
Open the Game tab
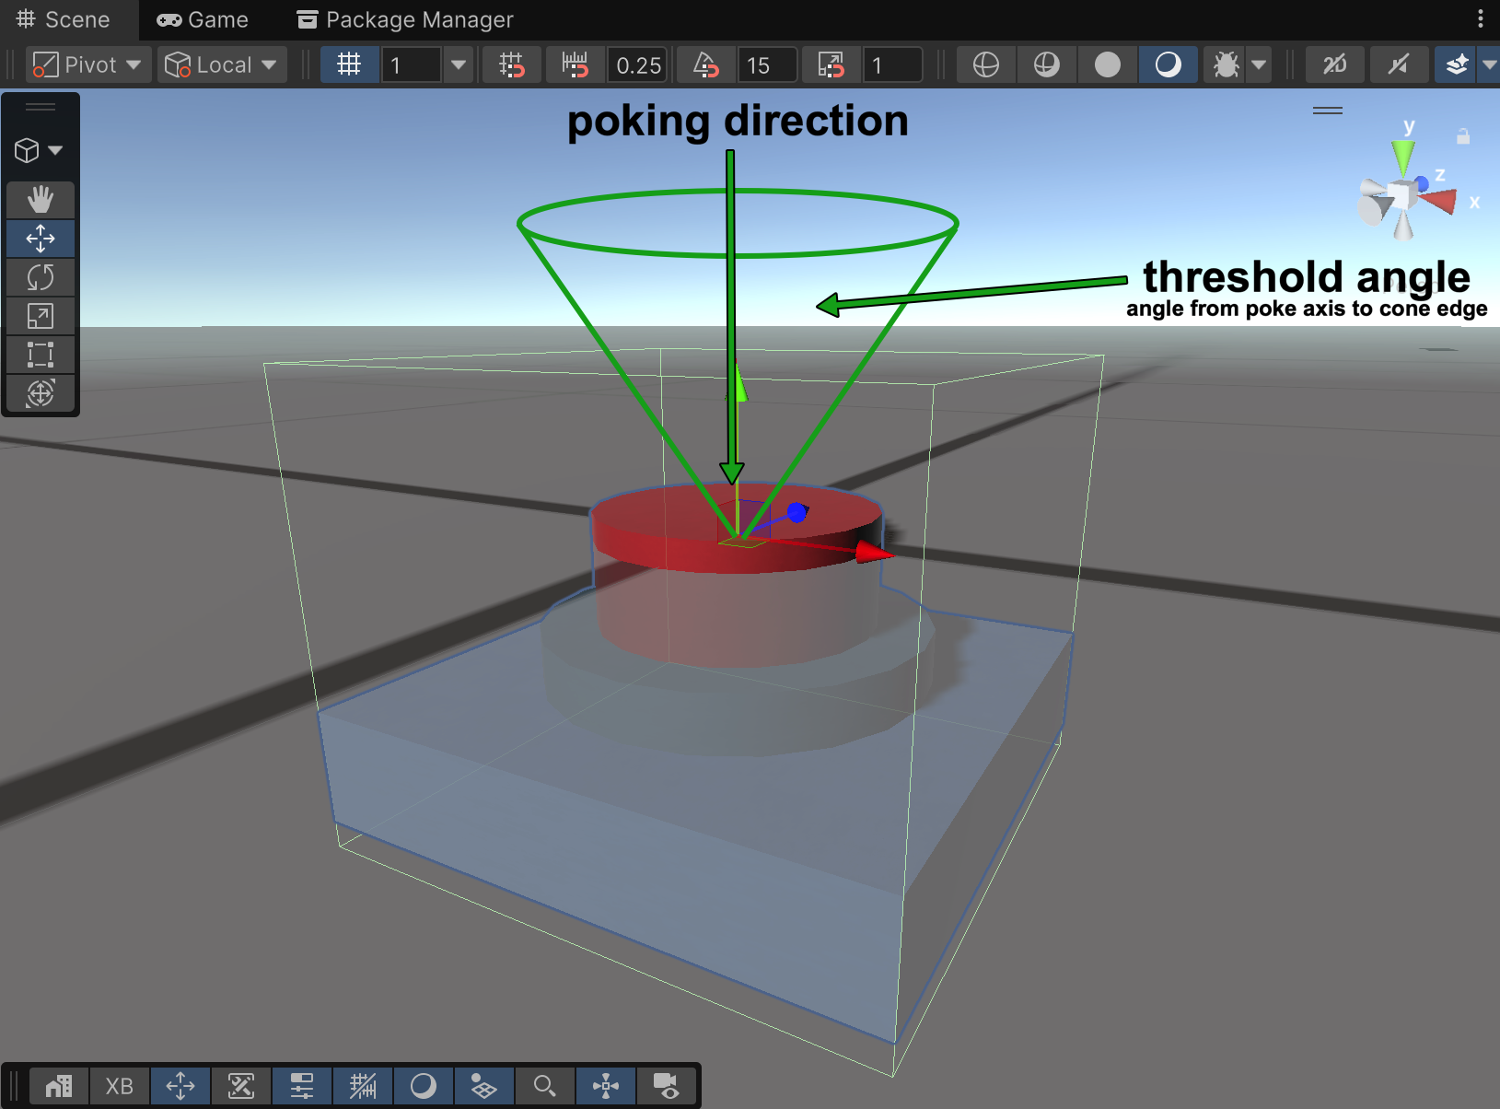[203, 19]
